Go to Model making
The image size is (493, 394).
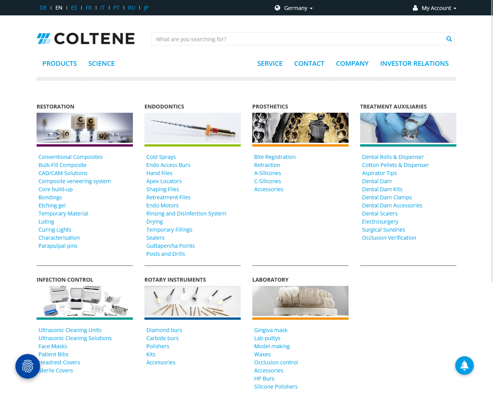(272, 346)
